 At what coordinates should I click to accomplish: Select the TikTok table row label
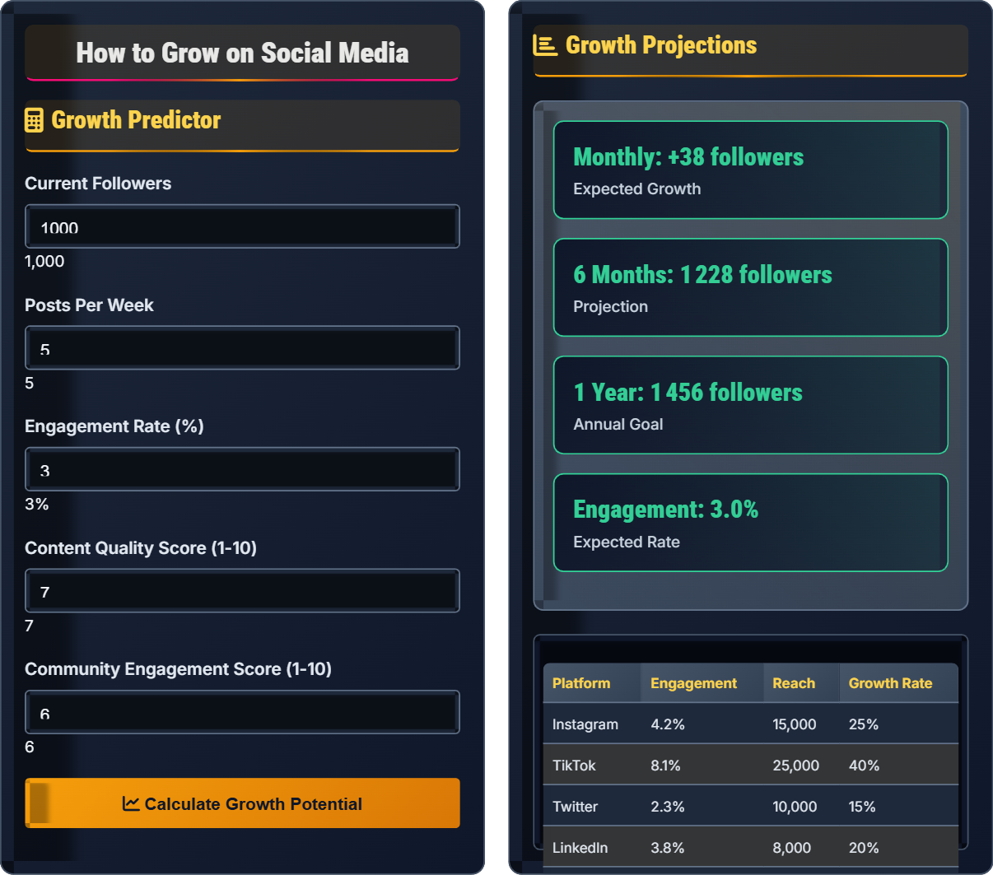pos(574,766)
